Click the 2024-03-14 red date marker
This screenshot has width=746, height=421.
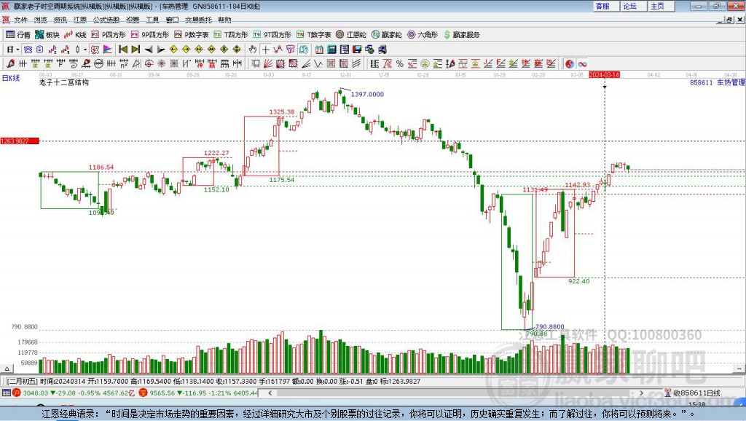click(x=604, y=75)
